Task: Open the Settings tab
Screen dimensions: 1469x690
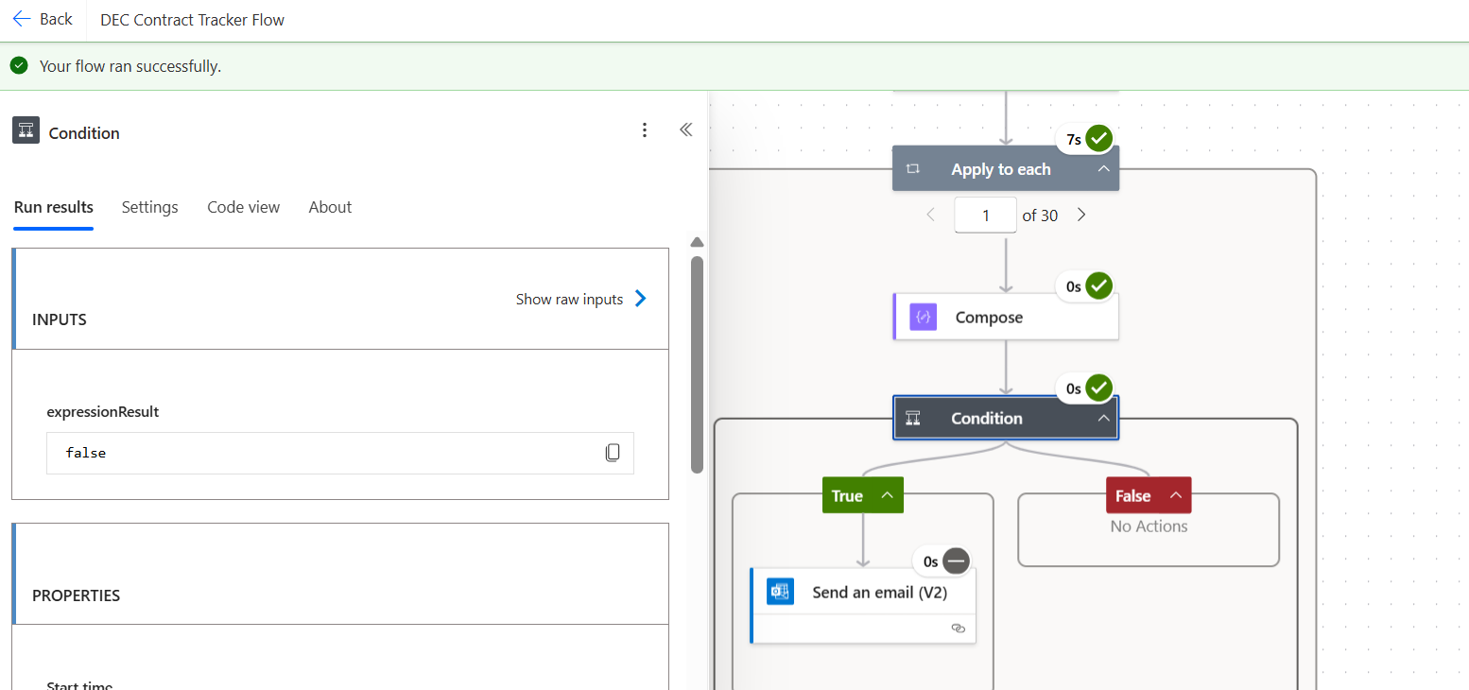Action: (149, 207)
